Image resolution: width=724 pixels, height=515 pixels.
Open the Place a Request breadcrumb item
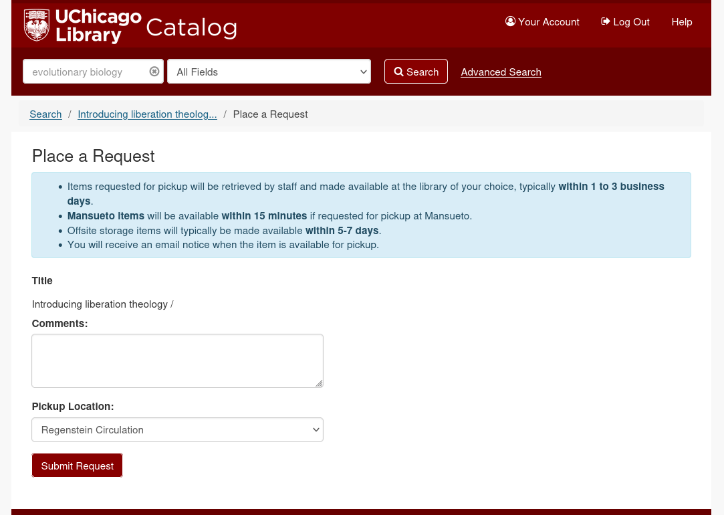270,114
